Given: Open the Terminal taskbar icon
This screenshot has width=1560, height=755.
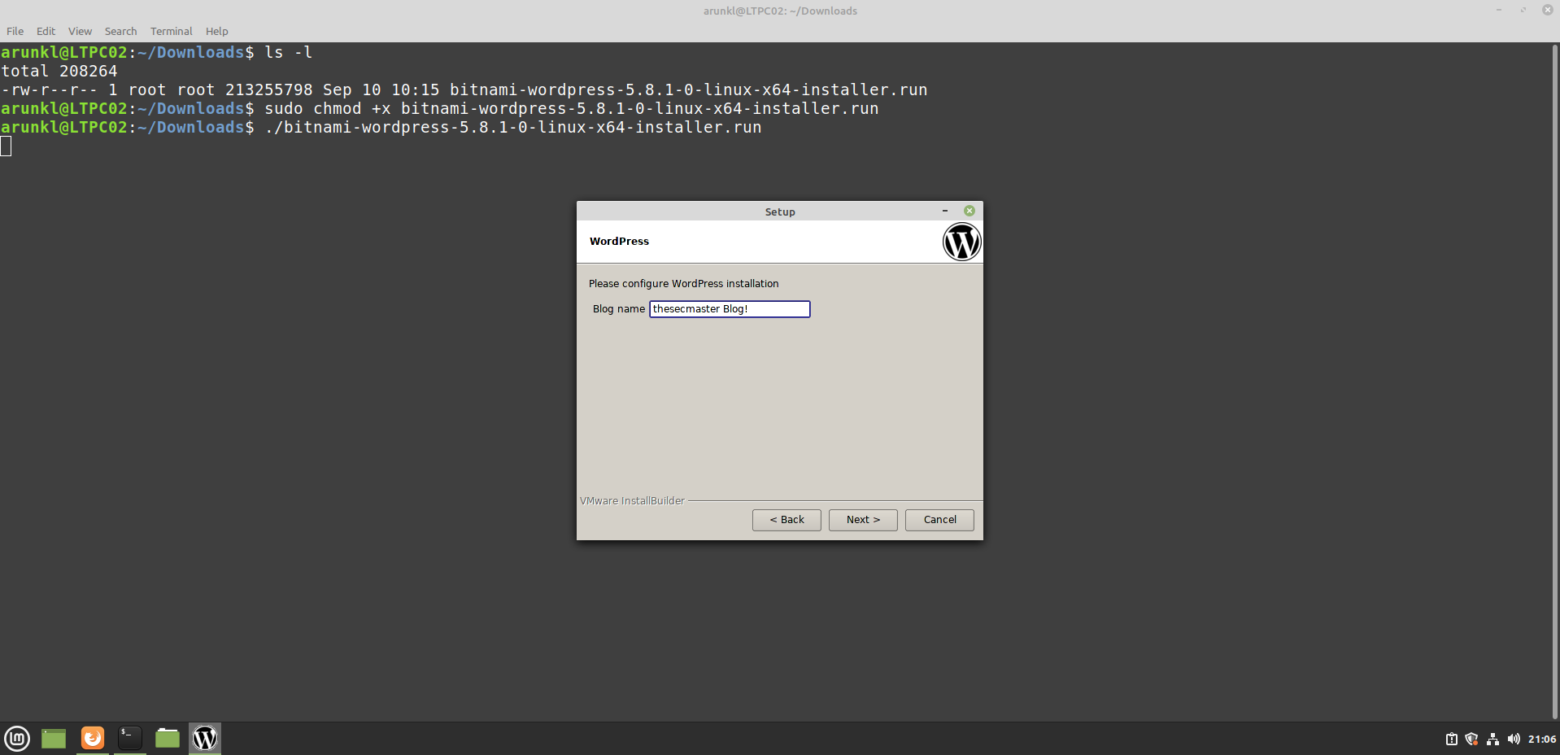Looking at the screenshot, I should click(x=130, y=738).
